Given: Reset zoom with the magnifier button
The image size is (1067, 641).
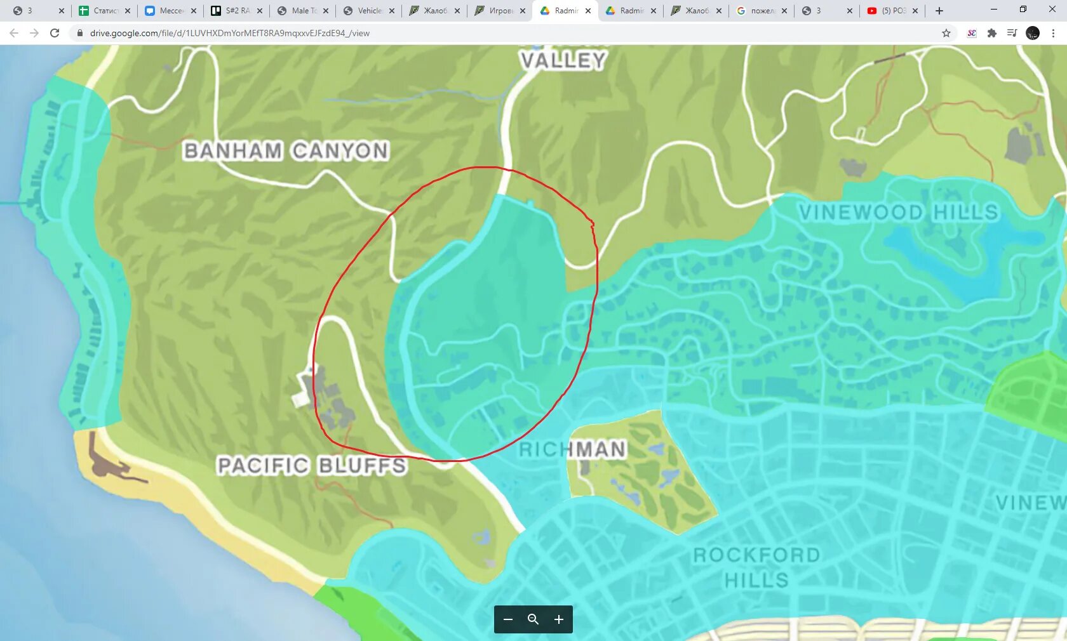Looking at the screenshot, I should (533, 619).
